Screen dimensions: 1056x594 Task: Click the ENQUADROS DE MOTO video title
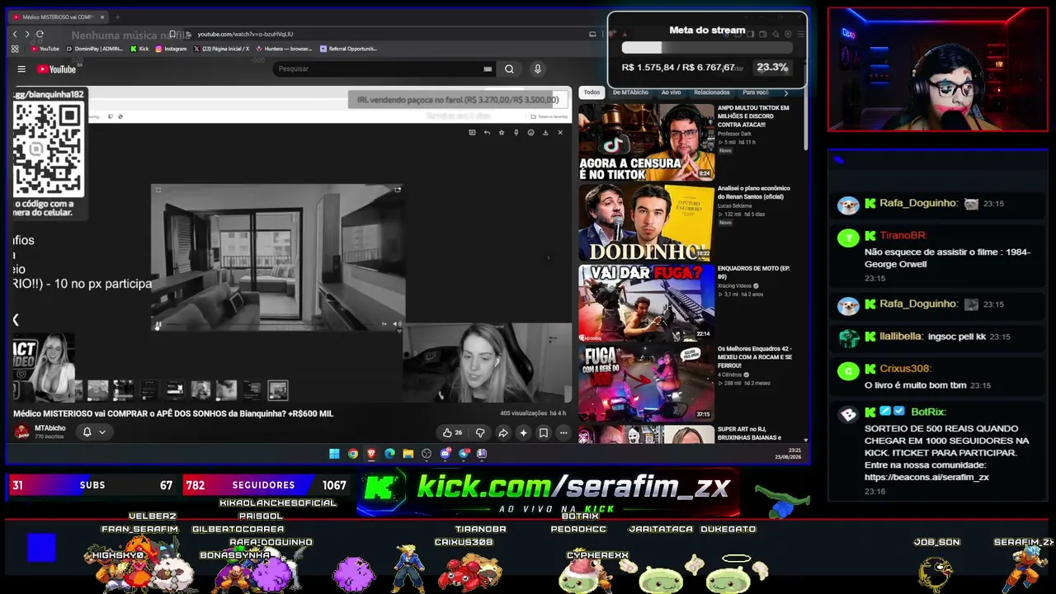point(754,272)
